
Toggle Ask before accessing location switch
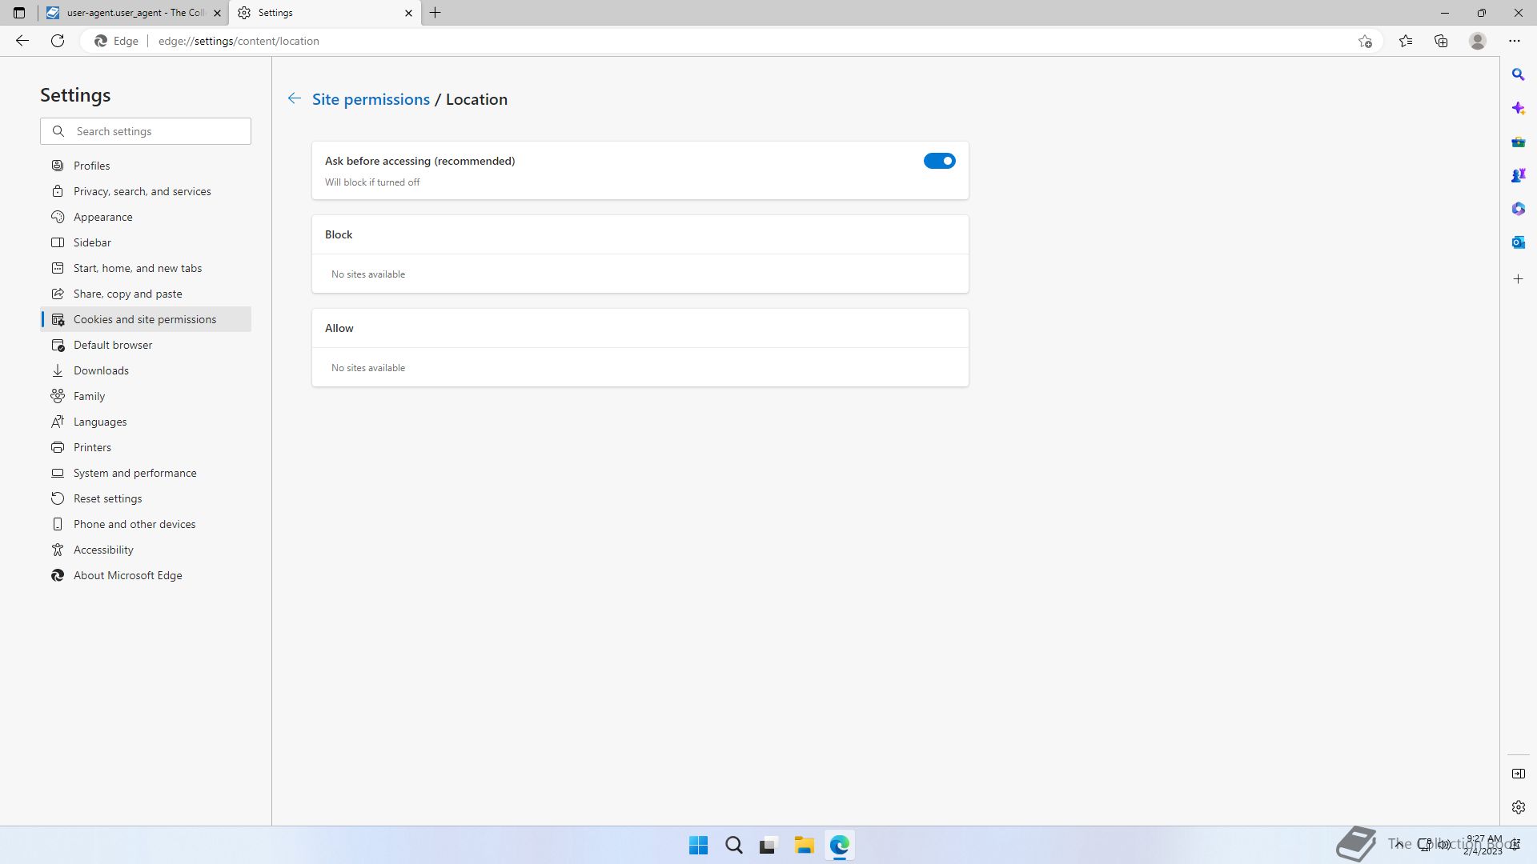coord(939,161)
